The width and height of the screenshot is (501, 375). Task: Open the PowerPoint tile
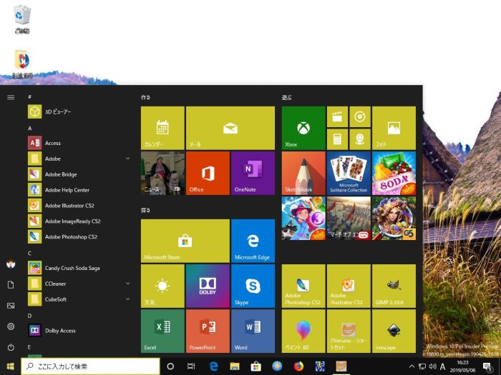pyautogui.click(x=208, y=331)
